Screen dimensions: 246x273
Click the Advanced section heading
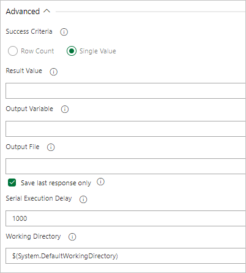(23, 12)
